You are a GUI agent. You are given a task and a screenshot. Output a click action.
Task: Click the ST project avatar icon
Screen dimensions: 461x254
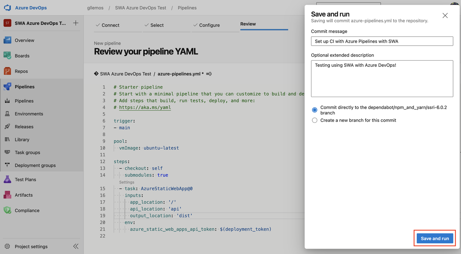(x=7, y=23)
